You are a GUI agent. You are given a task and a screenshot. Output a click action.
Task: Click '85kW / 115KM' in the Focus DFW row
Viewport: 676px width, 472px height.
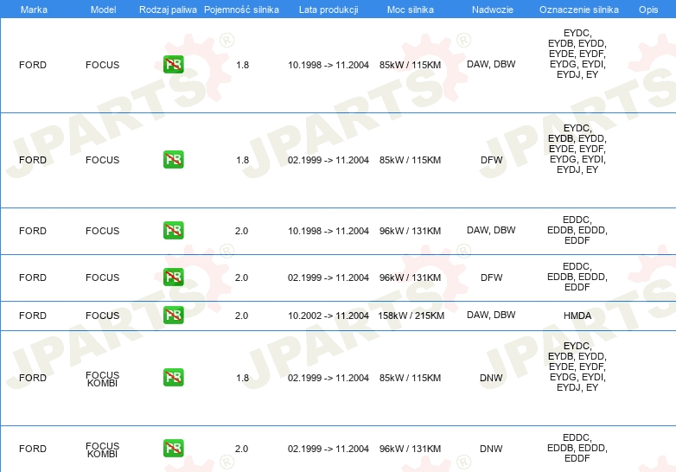tap(410, 160)
